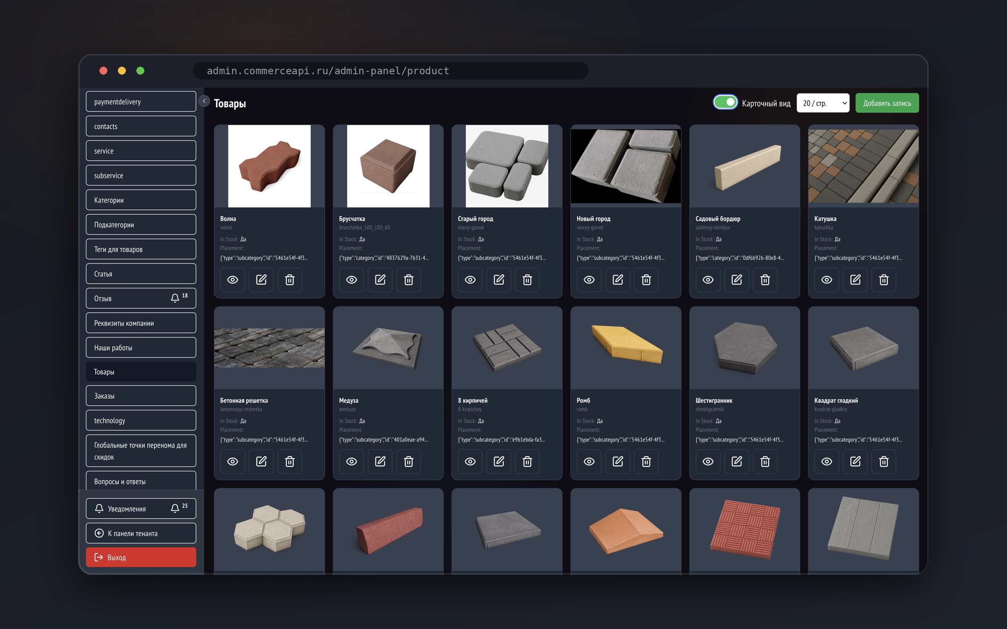Open the 20 / стр. page size dropdown
The image size is (1007, 629).
(x=823, y=103)
